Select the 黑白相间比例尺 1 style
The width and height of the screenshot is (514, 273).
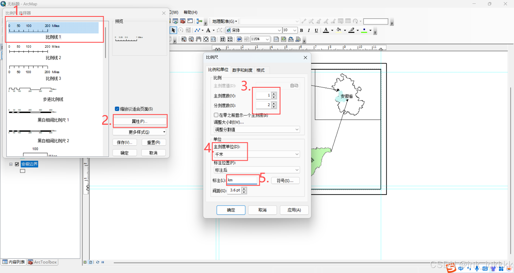54,115
